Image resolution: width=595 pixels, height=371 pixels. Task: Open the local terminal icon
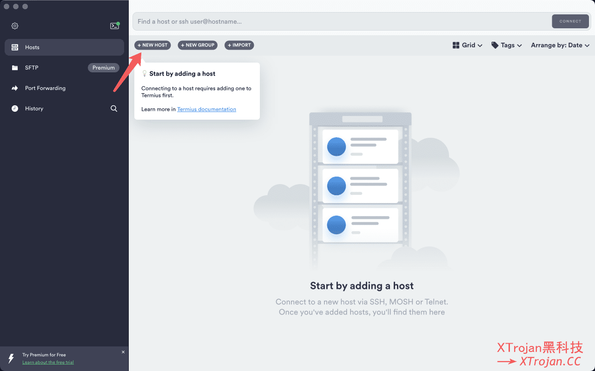click(x=115, y=26)
